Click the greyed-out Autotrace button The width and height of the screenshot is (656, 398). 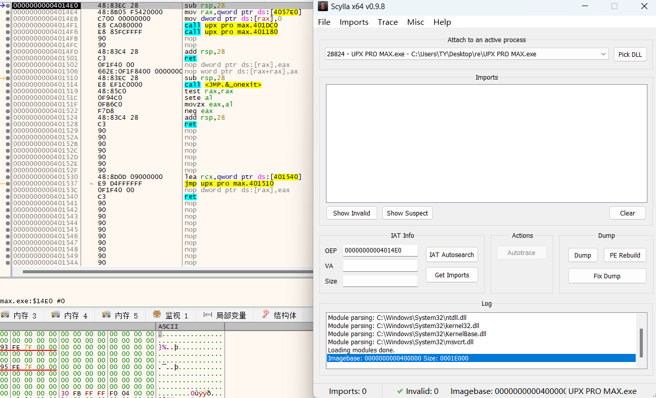click(521, 252)
